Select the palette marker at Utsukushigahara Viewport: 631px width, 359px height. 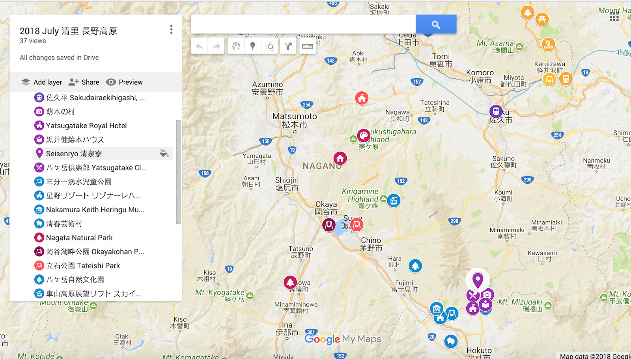364,135
